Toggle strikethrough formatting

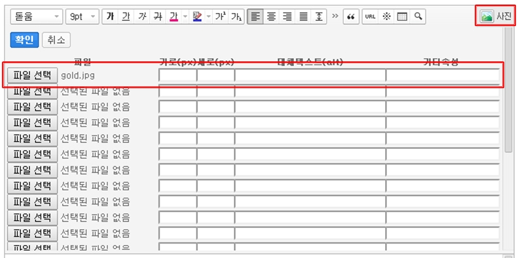tap(158, 16)
